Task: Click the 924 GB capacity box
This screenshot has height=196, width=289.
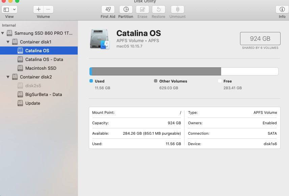Action: (x=260, y=39)
